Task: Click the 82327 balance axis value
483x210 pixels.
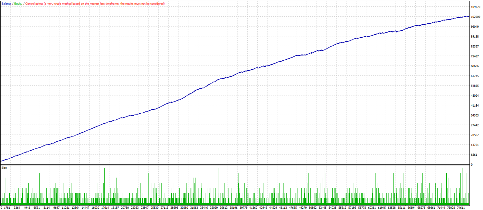Action: [475, 46]
